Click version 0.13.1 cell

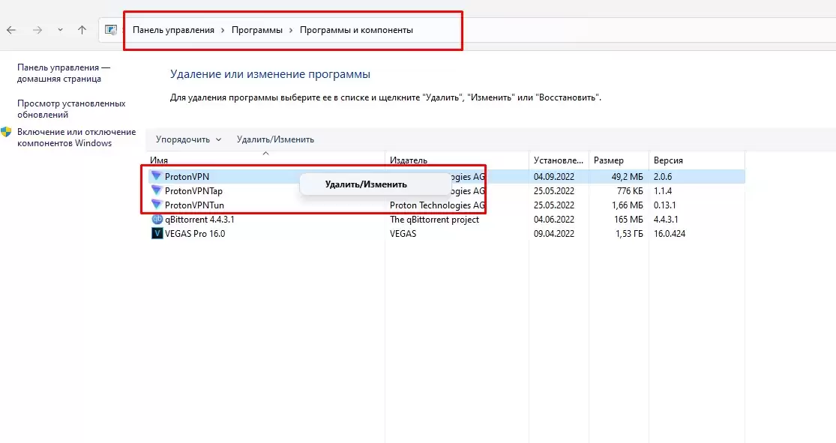pyautogui.click(x=665, y=206)
